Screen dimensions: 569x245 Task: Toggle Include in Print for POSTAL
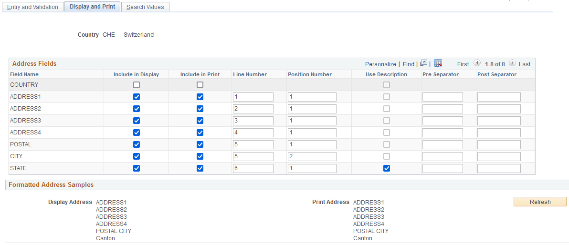(x=200, y=144)
